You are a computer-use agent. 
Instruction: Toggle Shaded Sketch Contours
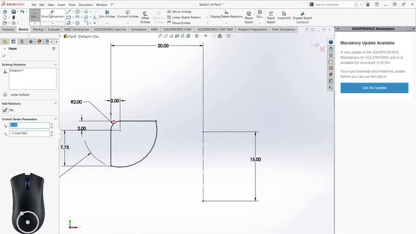(x=302, y=18)
